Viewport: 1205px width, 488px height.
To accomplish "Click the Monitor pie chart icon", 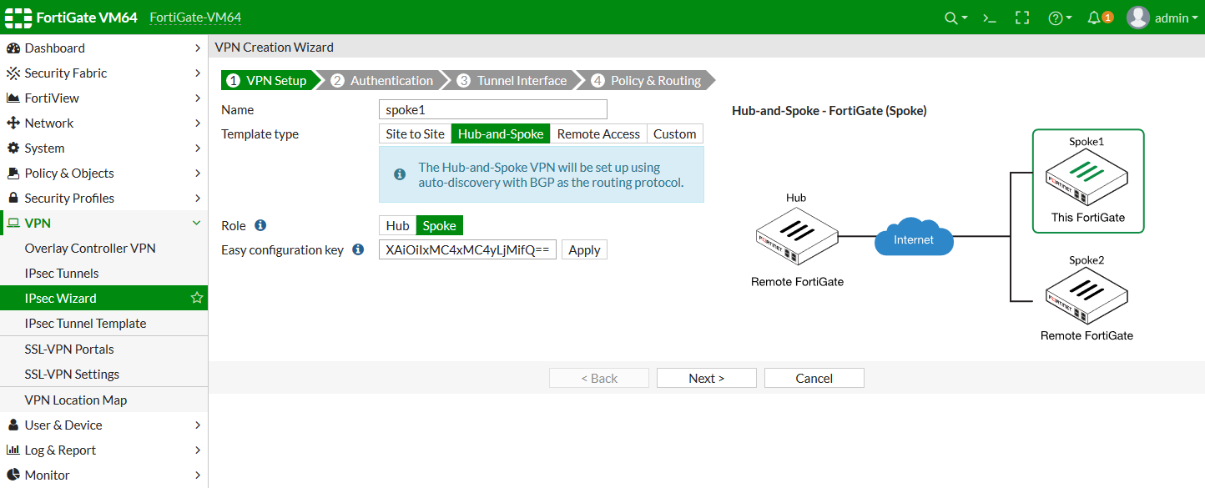I will 13,475.
